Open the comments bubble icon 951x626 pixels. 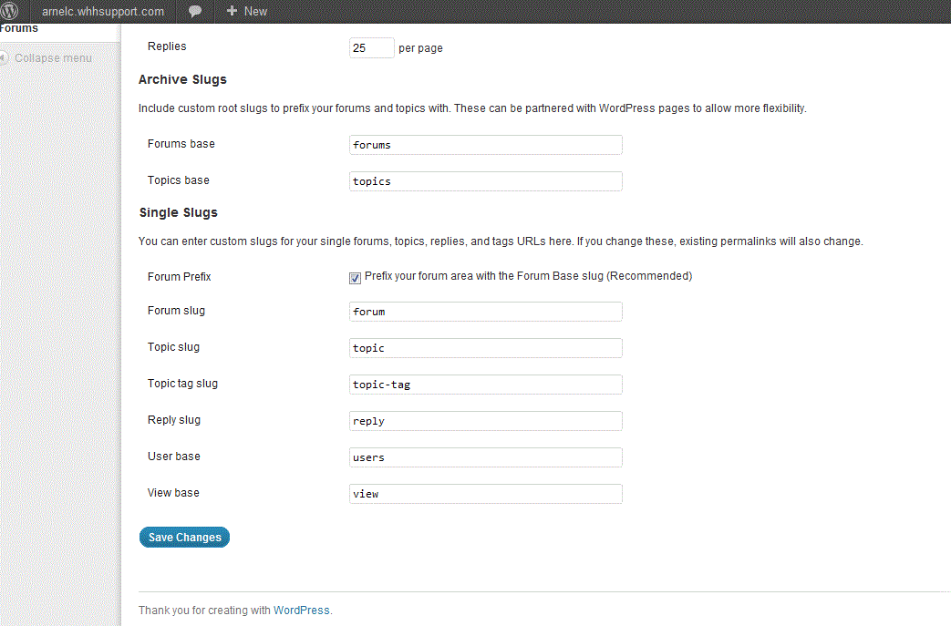tap(195, 12)
